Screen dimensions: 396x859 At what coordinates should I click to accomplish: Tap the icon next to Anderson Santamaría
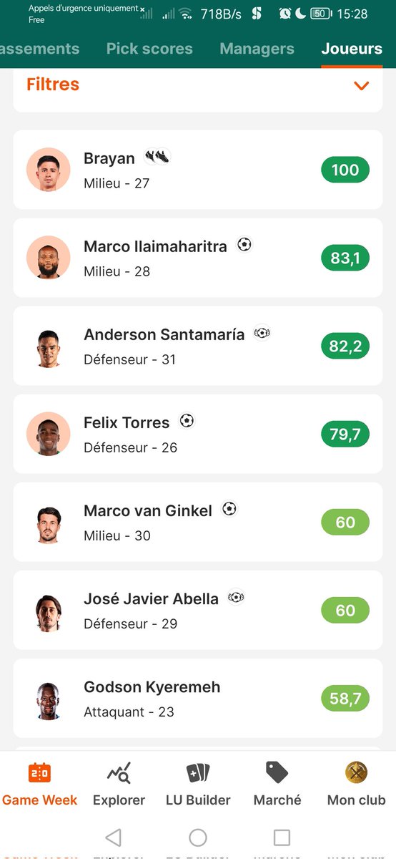(262, 333)
